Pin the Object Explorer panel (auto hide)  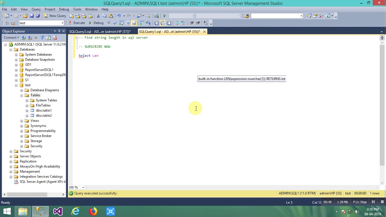59,31
